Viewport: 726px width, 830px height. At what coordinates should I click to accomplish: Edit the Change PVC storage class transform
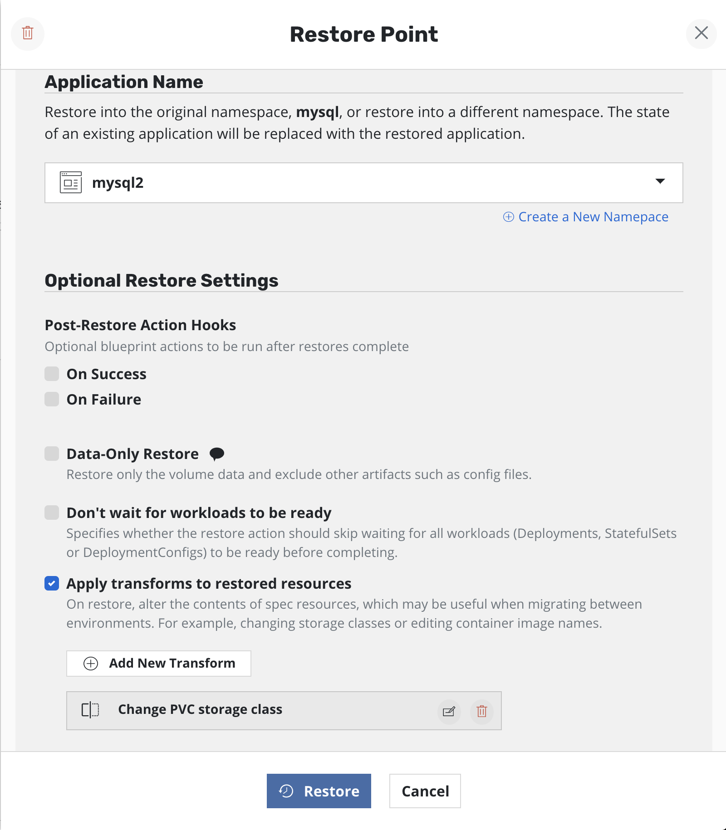tap(449, 711)
